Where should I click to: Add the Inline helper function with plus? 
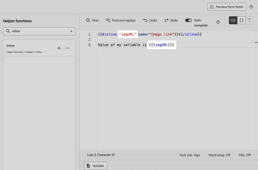pos(59,48)
